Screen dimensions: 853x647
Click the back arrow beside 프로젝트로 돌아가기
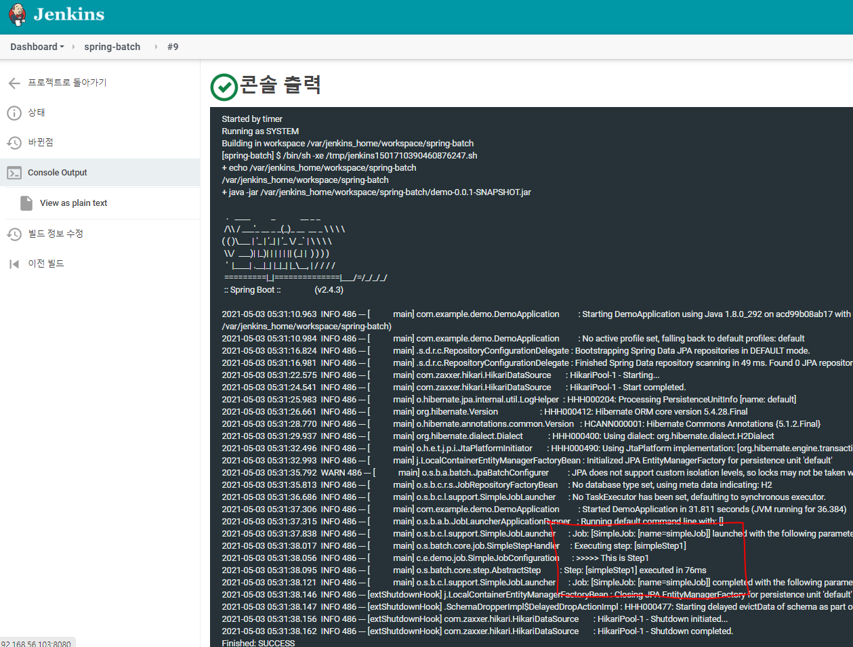pyautogui.click(x=15, y=82)
